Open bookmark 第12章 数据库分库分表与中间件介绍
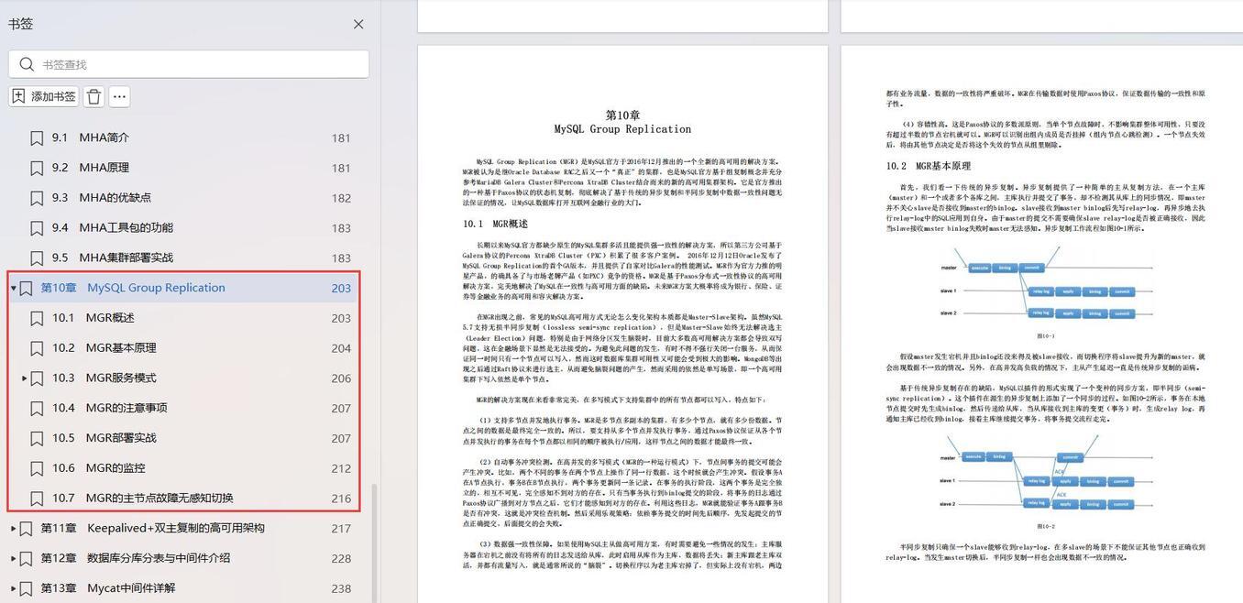The image size is (1243, 603). tap(136, 558)
